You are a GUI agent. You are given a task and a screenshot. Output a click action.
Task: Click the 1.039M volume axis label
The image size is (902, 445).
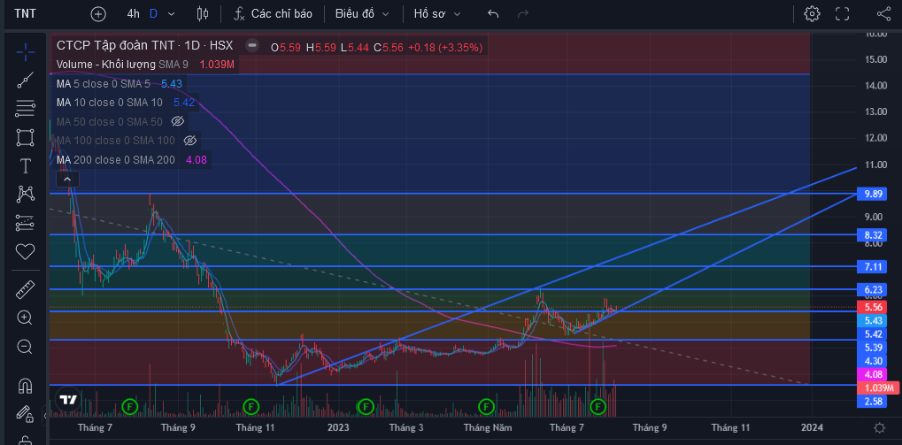(x=878, y=387)
